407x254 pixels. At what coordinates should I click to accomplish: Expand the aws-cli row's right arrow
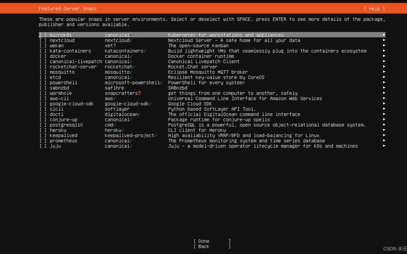pyautogui.click(x=384, y=99)
